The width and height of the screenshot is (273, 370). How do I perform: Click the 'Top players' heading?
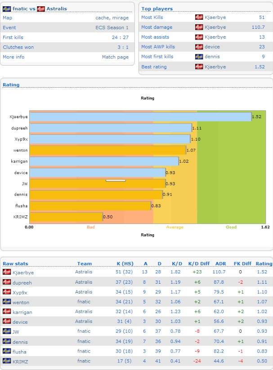[x=157, y=9]
